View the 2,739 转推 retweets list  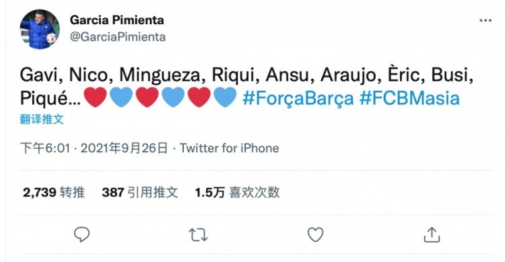click(54, 193)
